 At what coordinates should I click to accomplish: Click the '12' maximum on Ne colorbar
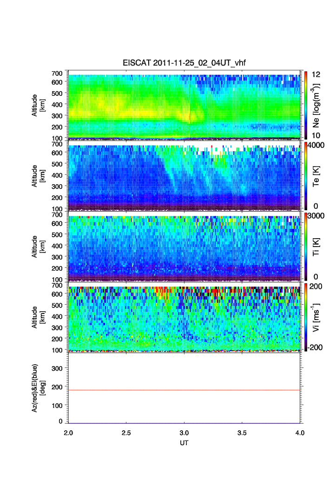[316, 74]
